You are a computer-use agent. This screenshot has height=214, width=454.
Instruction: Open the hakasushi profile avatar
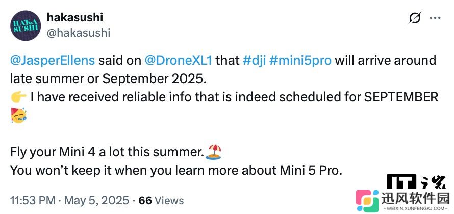(26, 25)
